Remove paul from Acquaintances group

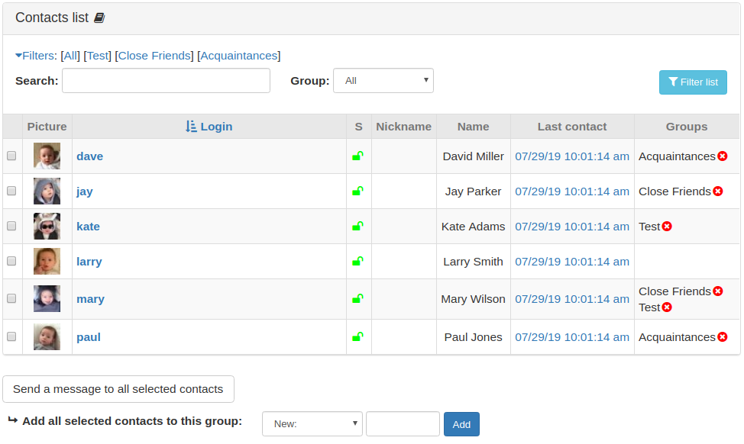pyautogui.click(x=722, y=336)
